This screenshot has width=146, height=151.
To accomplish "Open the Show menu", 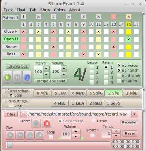I will point(45,10).
